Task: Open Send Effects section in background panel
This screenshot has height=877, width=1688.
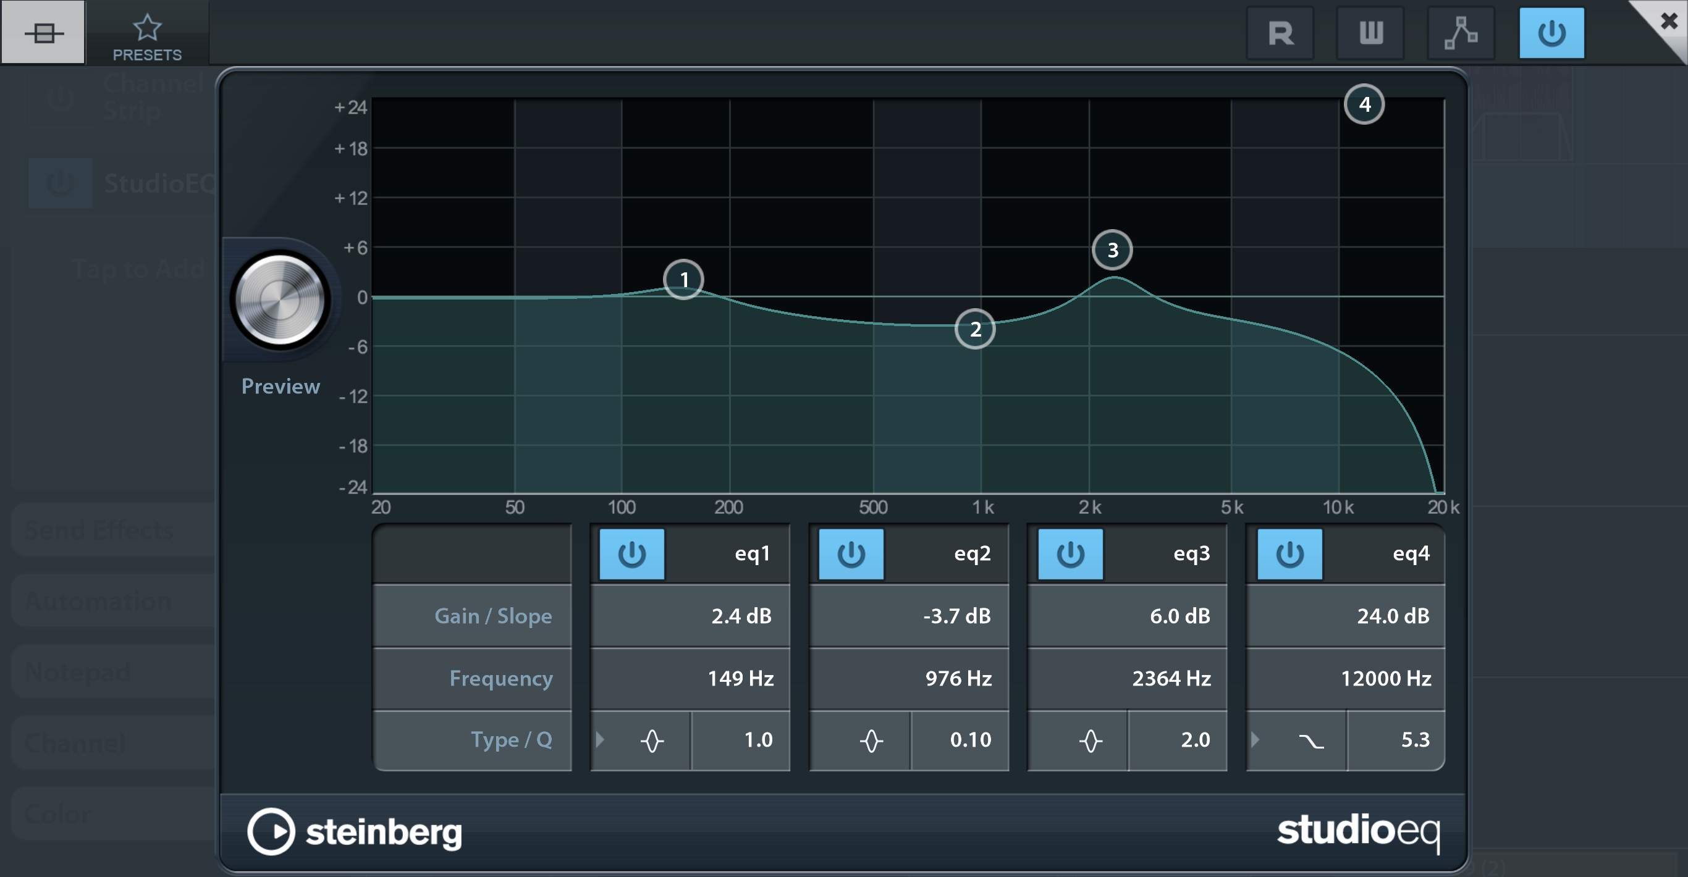Action: pyautogui.click(x=112, y=529)
